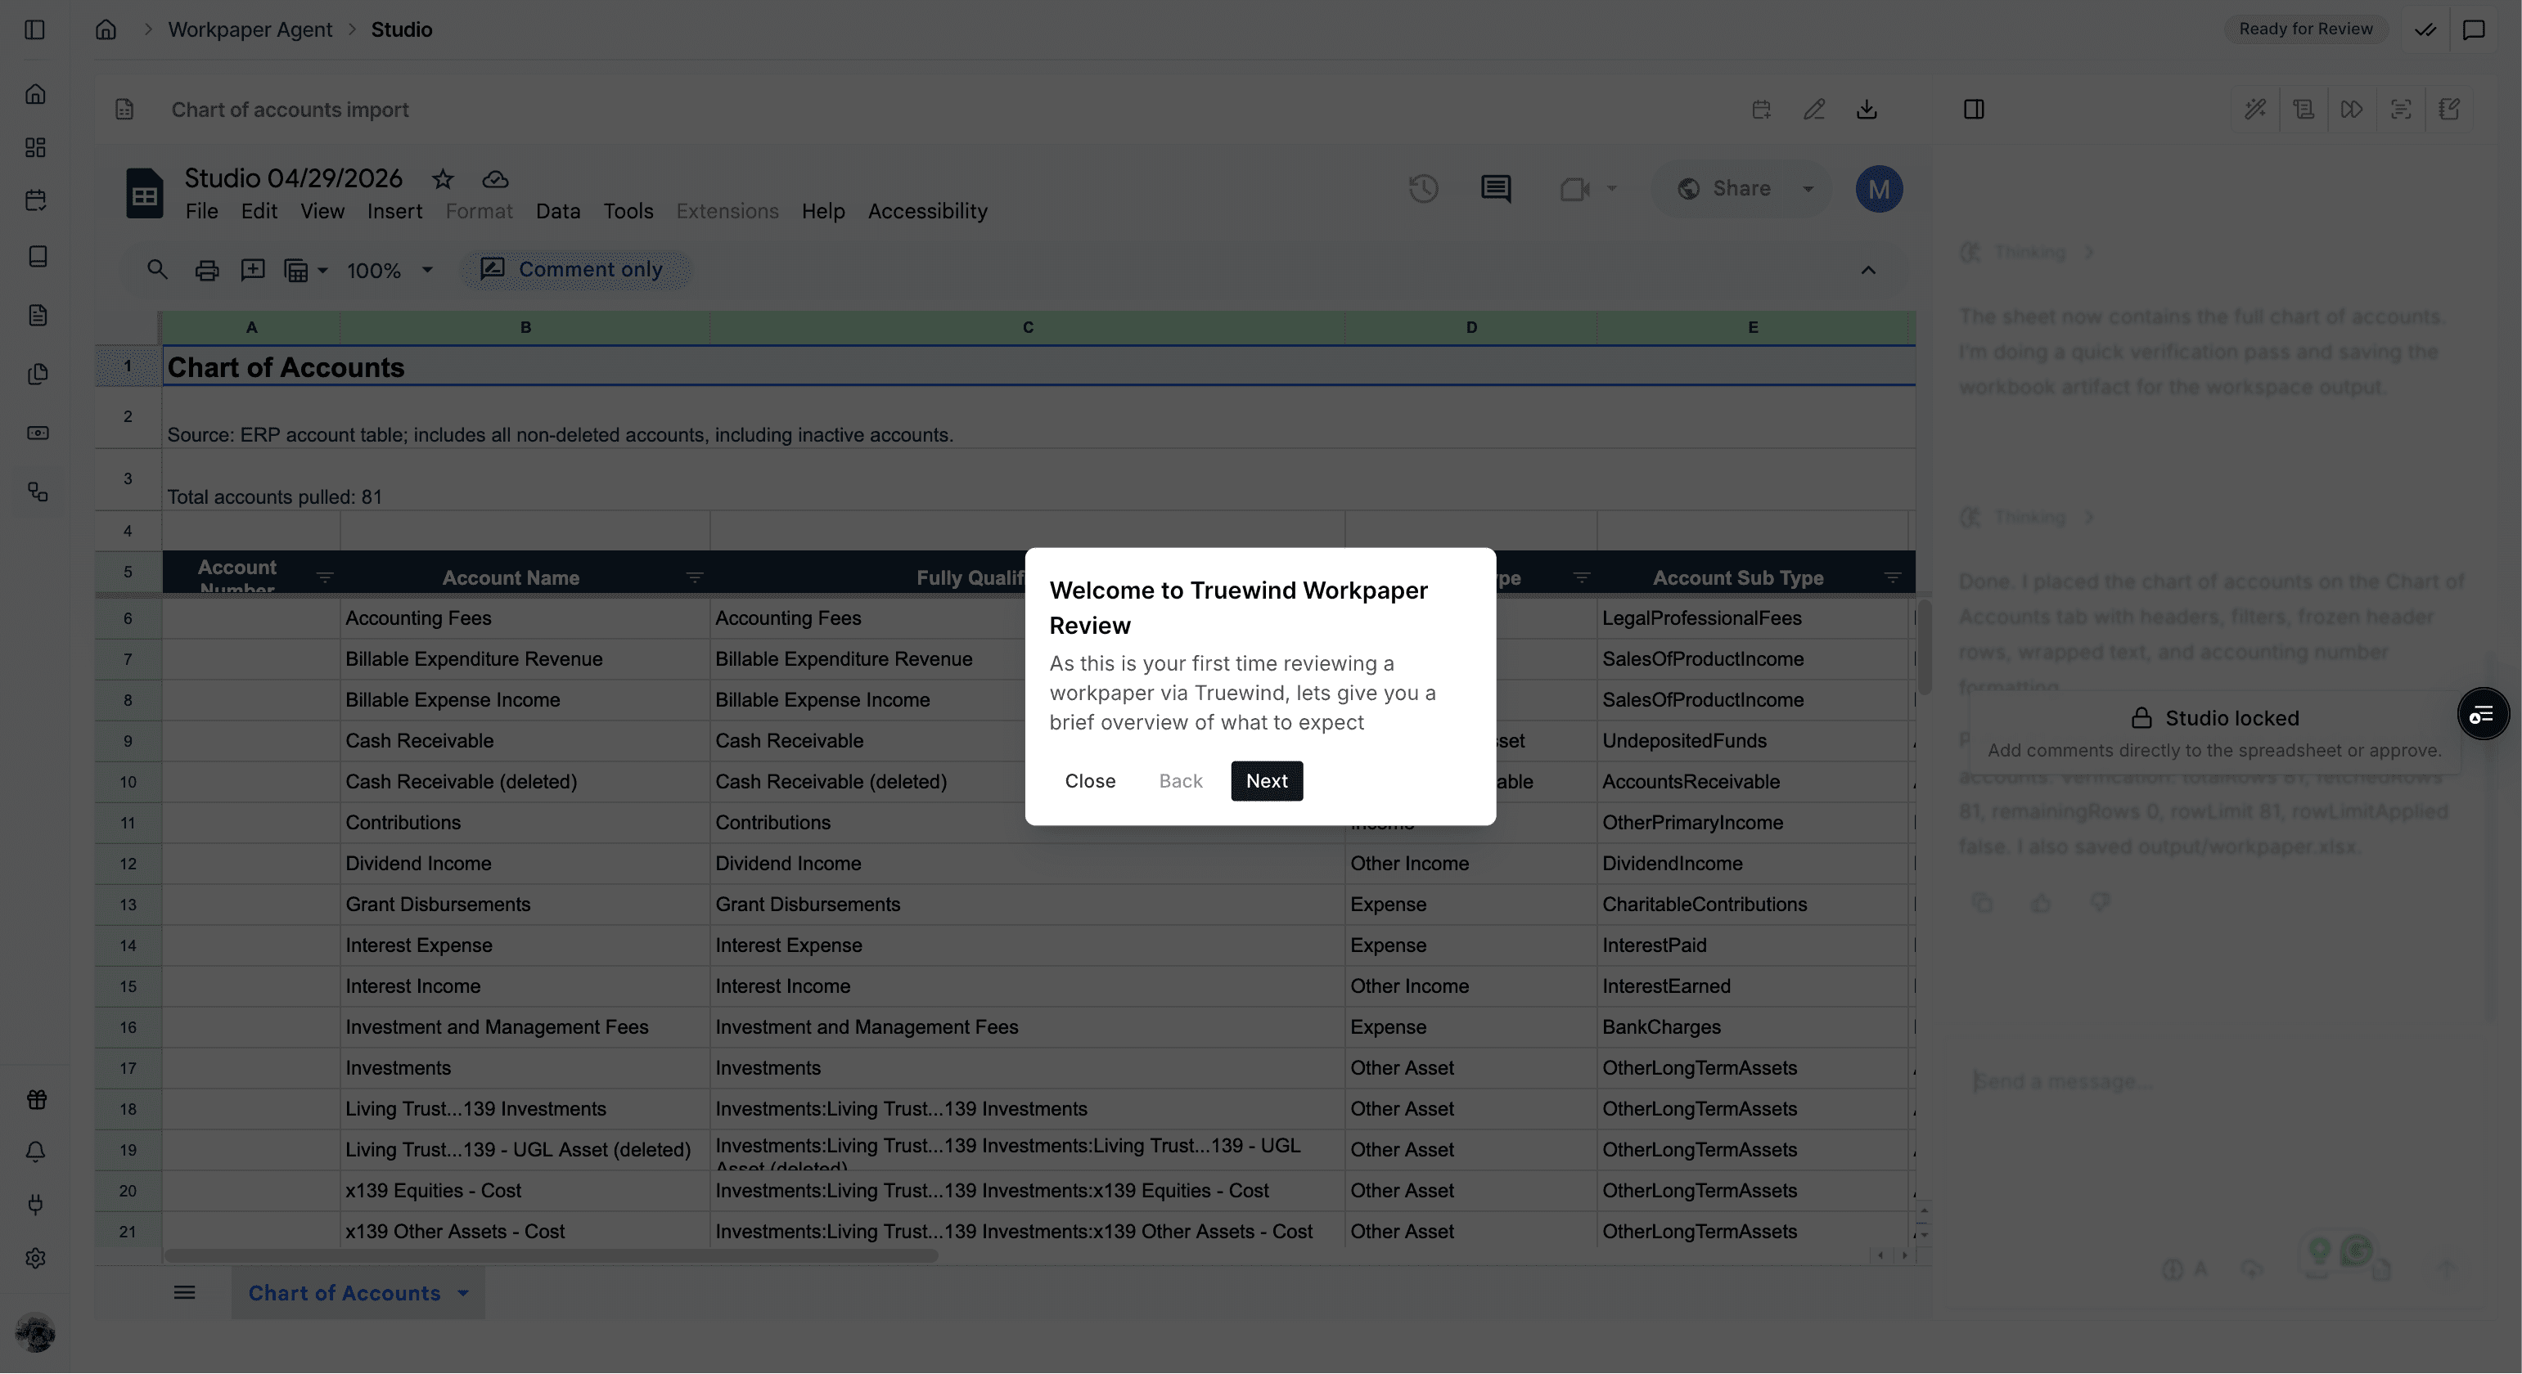The height and width of the screenshot is (1374, 2522).
Task: Click the add calendar schedule icon
Action: 1761,110
